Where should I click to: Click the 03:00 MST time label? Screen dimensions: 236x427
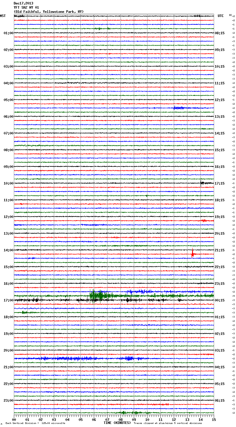click(x=9, y=67)
